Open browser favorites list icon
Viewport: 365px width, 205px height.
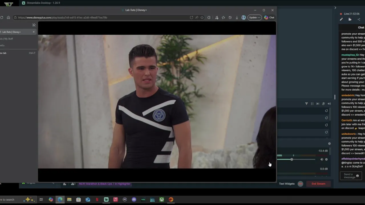[x=223, y=18]
